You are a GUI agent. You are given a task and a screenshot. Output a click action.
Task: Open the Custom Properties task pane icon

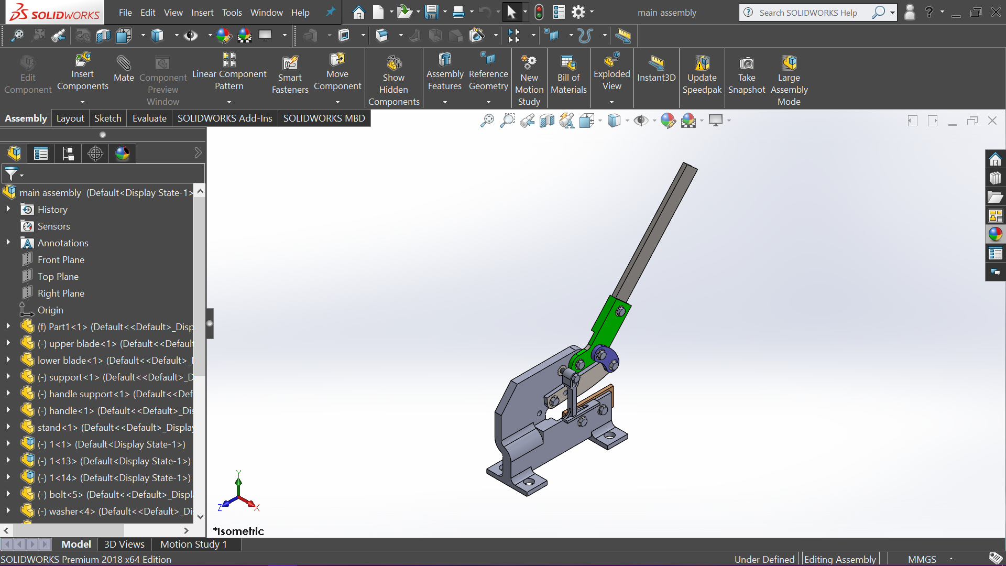(x=995, y=254)
